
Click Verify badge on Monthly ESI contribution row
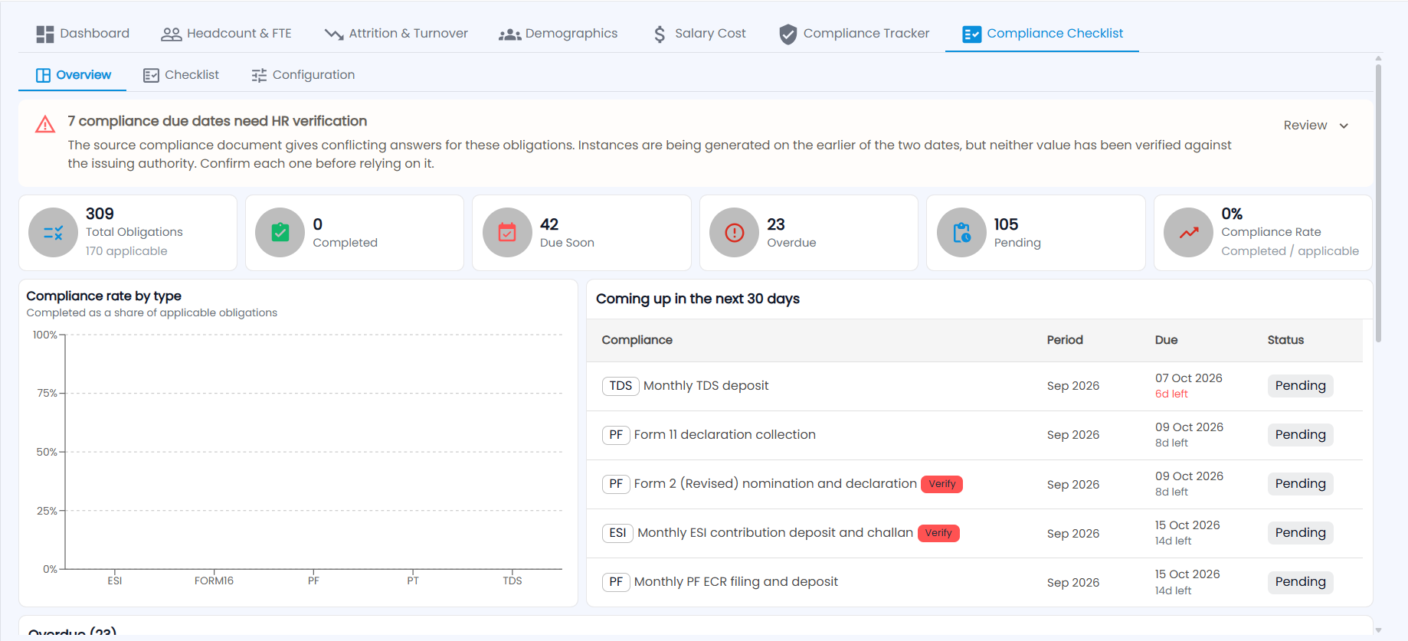pyautogui.click(x=938, y=533)
